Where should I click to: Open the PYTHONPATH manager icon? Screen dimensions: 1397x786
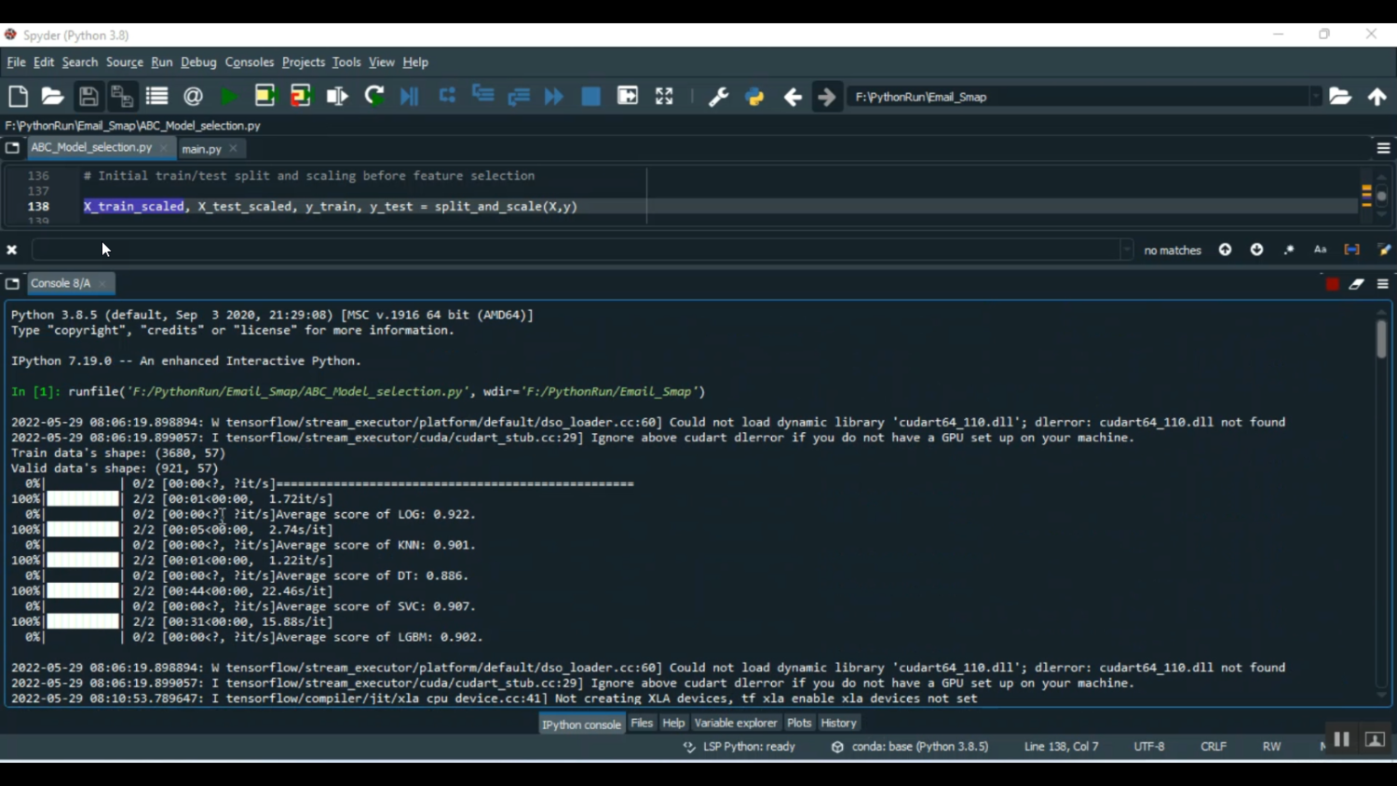pyautogui.click(x=753, y=96)
